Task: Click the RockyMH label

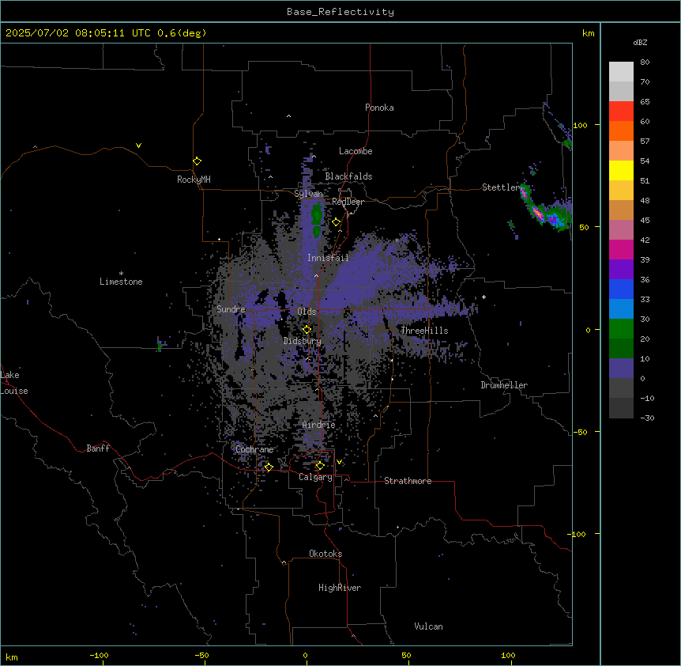Action: [x=194, y=180]
